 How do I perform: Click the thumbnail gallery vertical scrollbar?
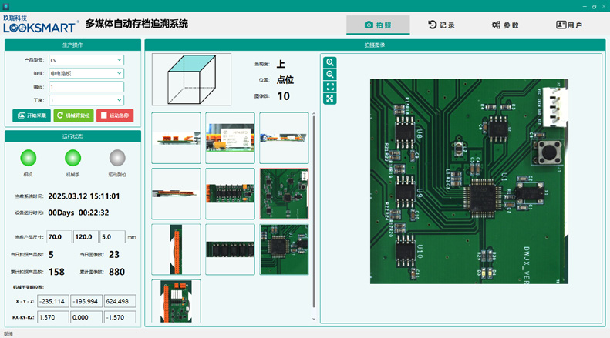pos(313,208)
